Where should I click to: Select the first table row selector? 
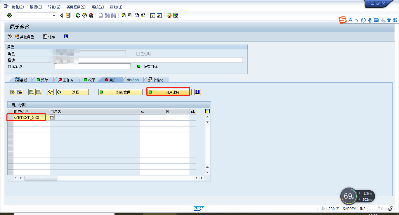click(x=10, y=117)
